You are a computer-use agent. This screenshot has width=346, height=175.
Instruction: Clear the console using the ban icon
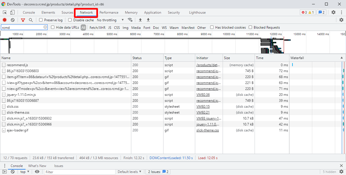pyautogui.click(x=13, y=171)
